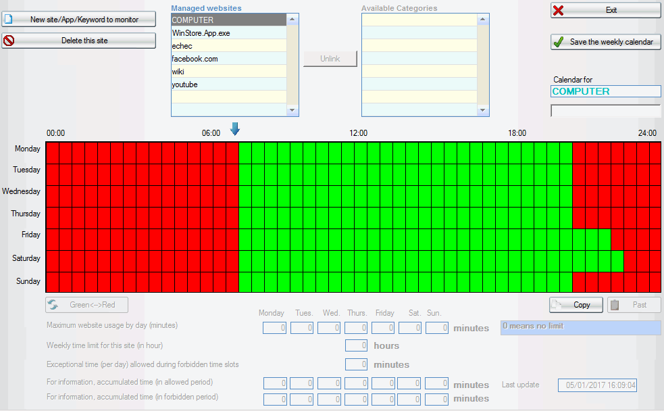Toggle a green Monday noon cell to red
Screen dimensions: 664x411
(x=358, y=148)
